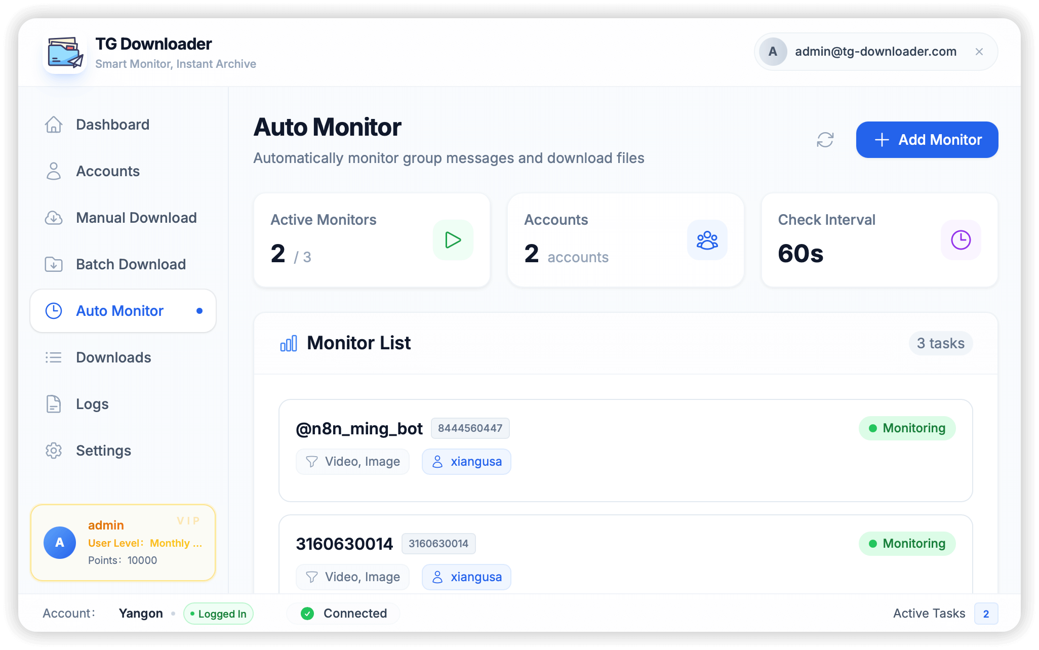Open the Dashboard from the sidebar
The height and width of the screenshot is (650, 1039).
(x=112, y=124)
